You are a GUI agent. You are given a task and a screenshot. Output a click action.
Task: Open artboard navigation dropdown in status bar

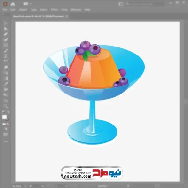click(67, 186)
